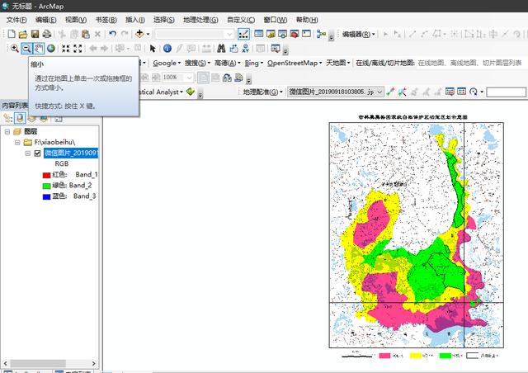Open the 帮助(H) menu

tap(307, 20)
